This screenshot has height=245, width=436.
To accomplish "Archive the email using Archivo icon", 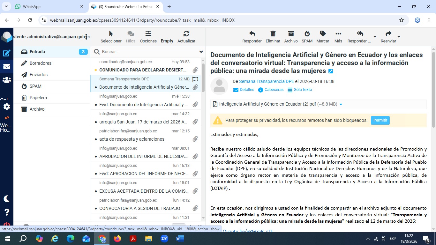I will pyautogui.click(x=291, y=34).
